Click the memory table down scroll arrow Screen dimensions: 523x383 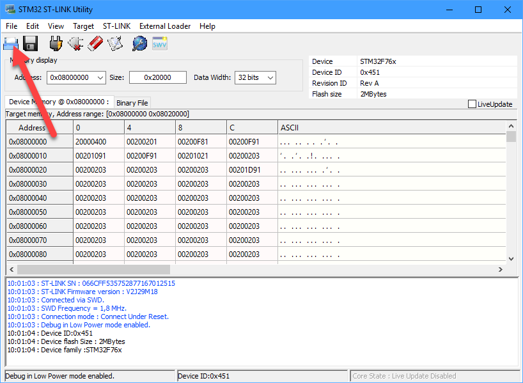(511, 259)
